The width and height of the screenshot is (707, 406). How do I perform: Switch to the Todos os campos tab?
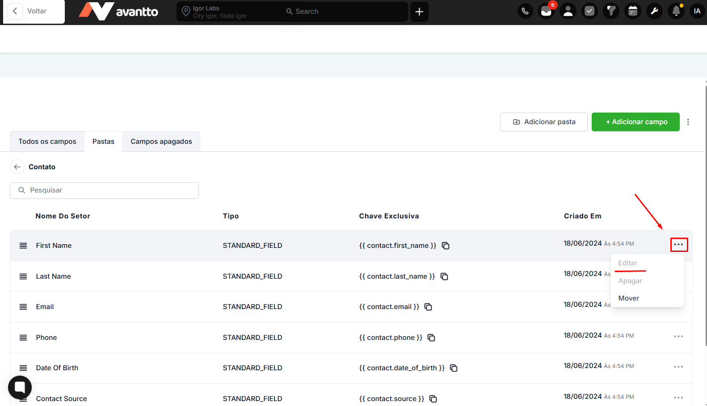(47, 142)
